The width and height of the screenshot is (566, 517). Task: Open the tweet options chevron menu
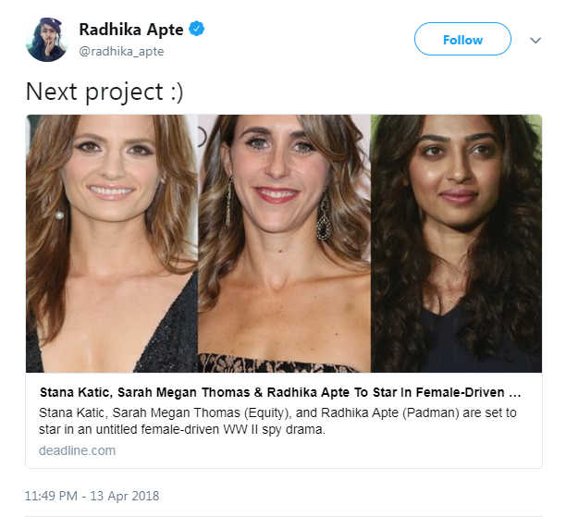[x=535, y=41]
